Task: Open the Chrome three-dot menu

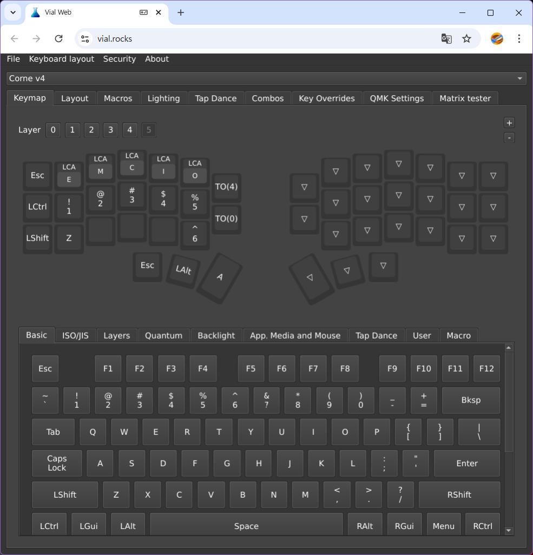Action: (x=519, y=38)
